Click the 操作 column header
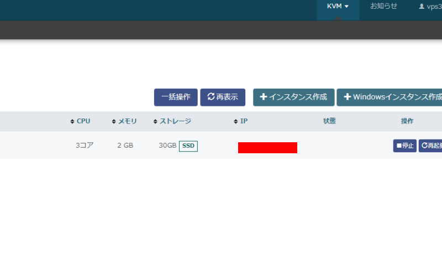 click(x=407, y=121)
